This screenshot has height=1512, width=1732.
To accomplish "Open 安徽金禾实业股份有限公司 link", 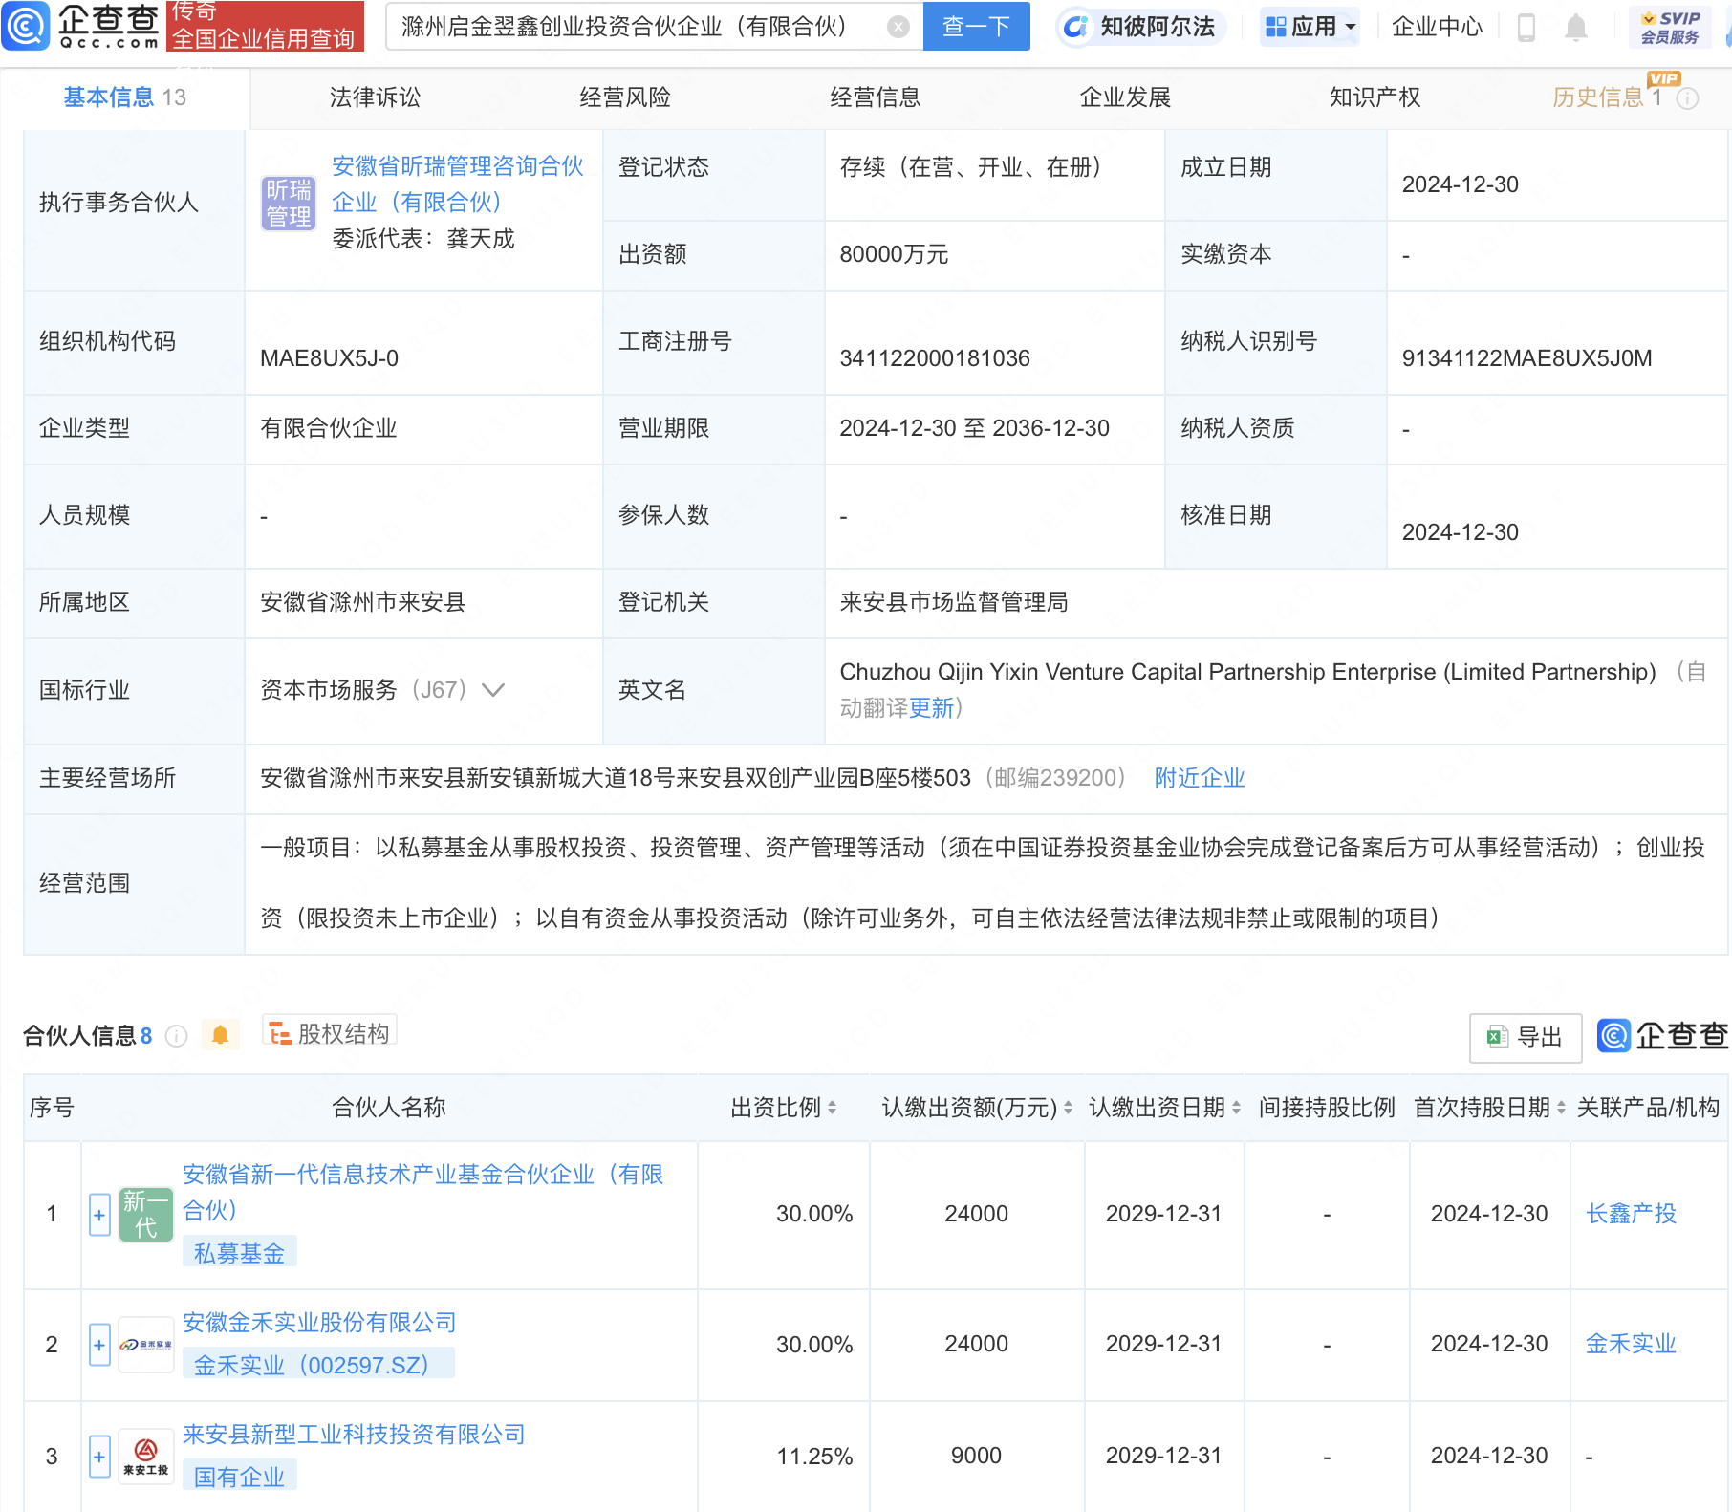I will point(319,1323).
